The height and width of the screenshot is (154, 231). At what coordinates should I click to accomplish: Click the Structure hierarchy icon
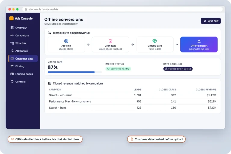click(x=12, y=43)
